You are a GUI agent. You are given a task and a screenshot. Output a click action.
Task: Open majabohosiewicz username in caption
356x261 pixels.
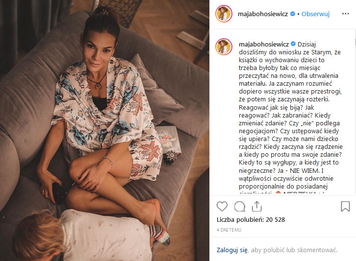click(x=264, y=44)
